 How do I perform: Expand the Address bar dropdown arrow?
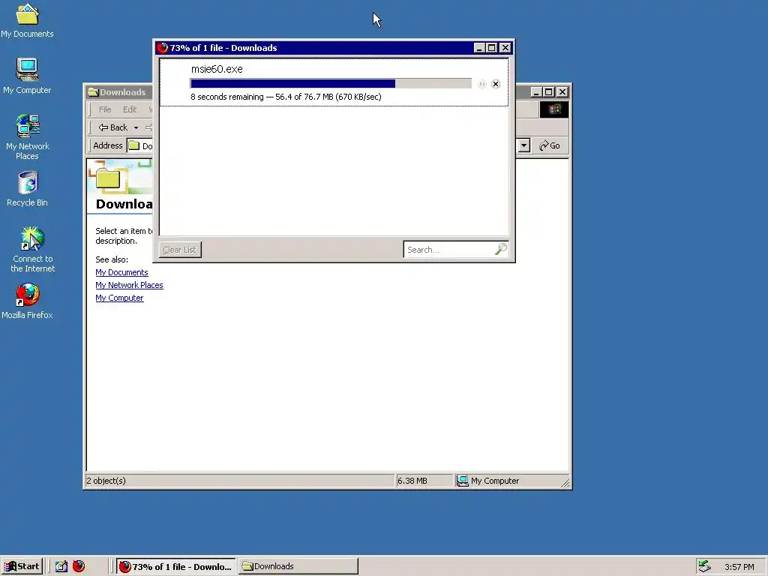(x=523, y=145)
